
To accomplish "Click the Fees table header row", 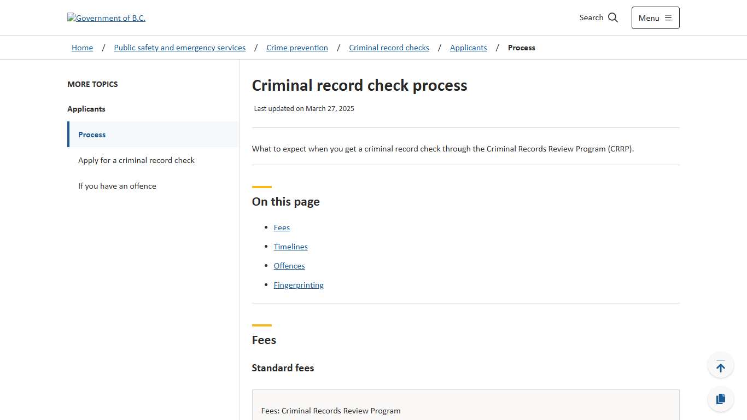I will click(x=331, y=410).
